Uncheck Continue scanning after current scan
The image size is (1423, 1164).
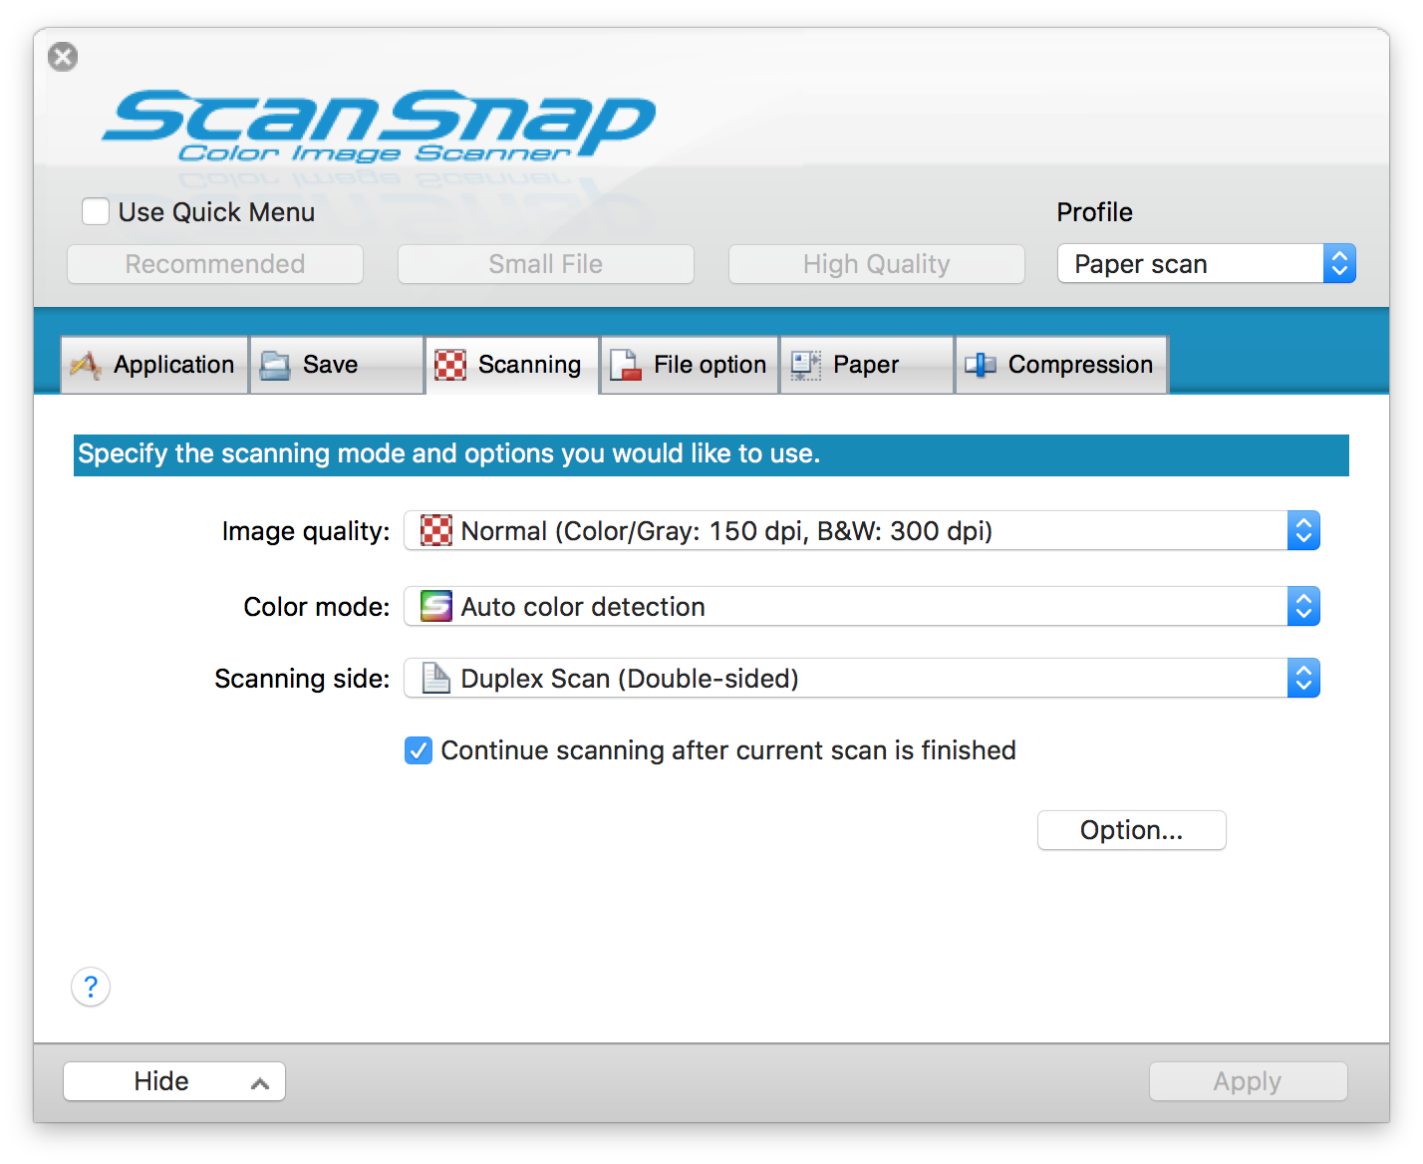pyautogui.click(x=419, y=750)
